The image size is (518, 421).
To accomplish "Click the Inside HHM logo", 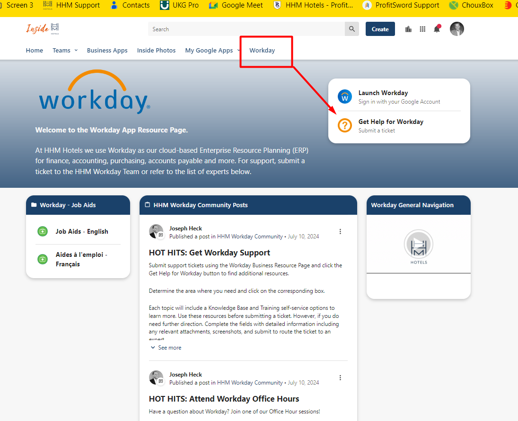I will (43, 29).
